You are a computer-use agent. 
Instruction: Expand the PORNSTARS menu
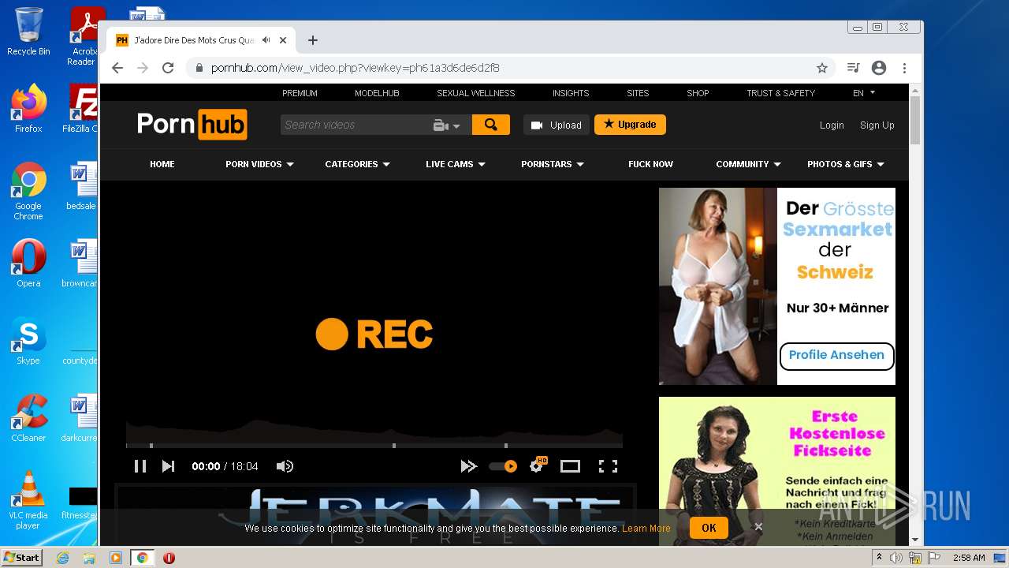click(553, 164)
